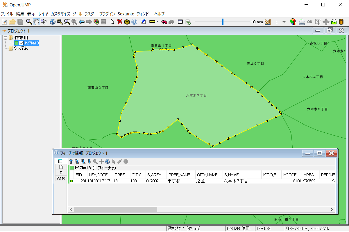Viewport: 349px width, 232px height.
Task: Click the yellow box fence tool
Action: click(x=127, y=22)
